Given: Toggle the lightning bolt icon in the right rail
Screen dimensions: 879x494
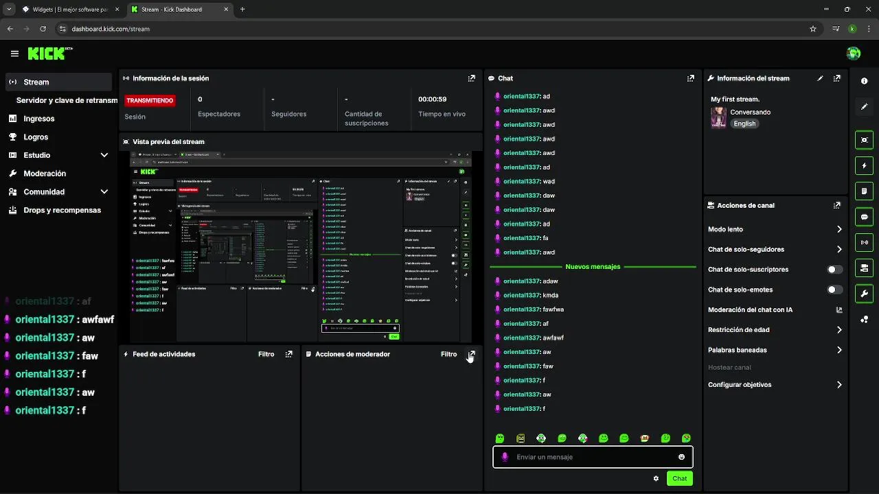Looking at the screenshot, I should coord(864,165).
